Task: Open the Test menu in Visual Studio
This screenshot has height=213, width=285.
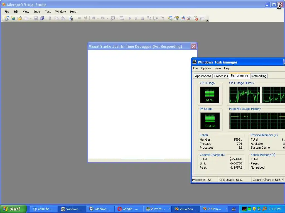Action: (x=48, y=12)
